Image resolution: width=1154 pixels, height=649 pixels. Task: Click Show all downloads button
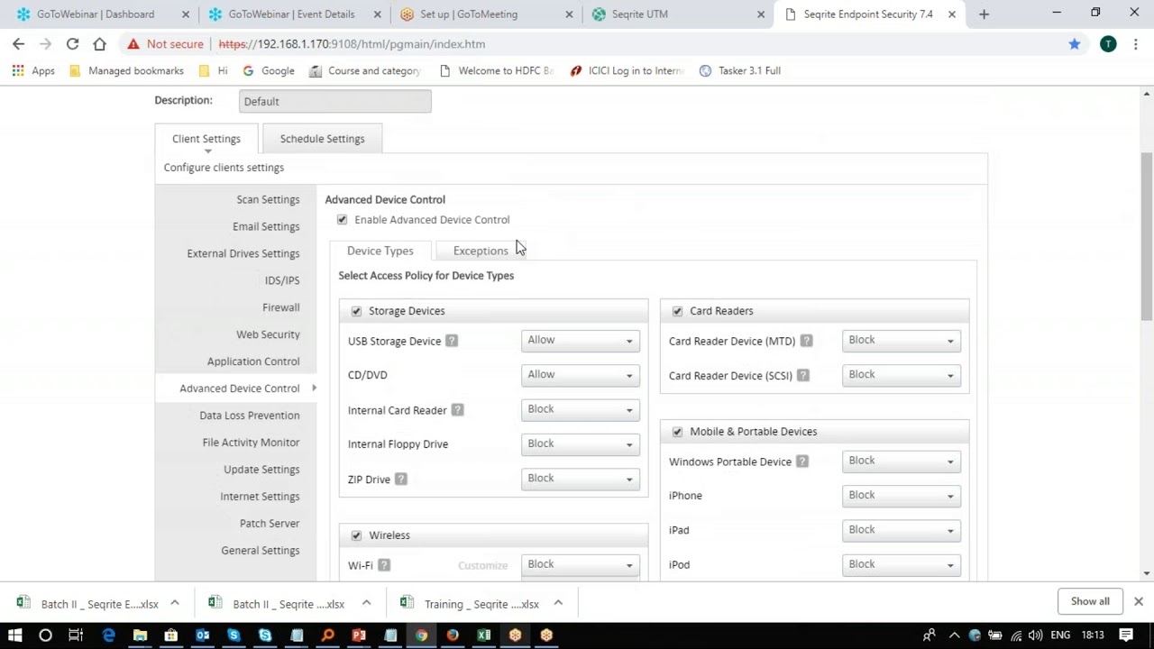[x=1090, y=601]
